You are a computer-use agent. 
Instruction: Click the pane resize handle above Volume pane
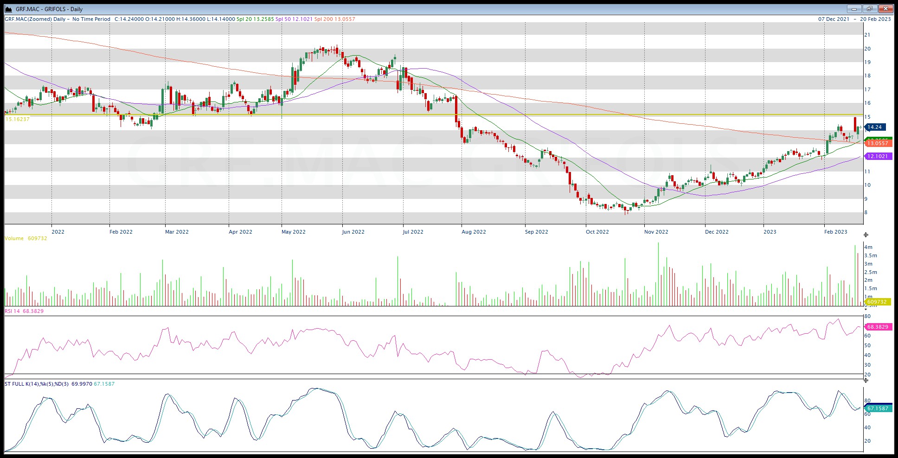pyautogui.click(x=866, y=235)
